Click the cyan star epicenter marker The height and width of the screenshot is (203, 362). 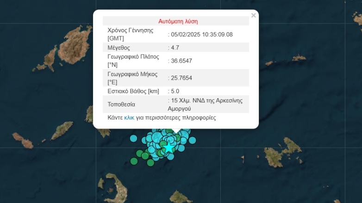[170, 148]
